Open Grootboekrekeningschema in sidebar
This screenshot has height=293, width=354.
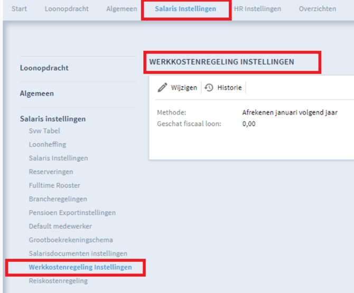tap(71, 240)
